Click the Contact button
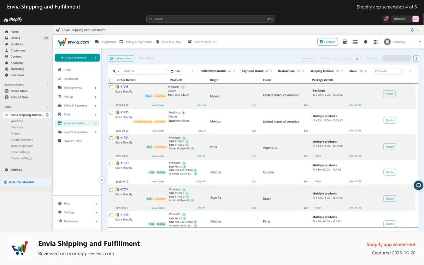The width and height of the screenshot is (424, 265). point(328,42)
